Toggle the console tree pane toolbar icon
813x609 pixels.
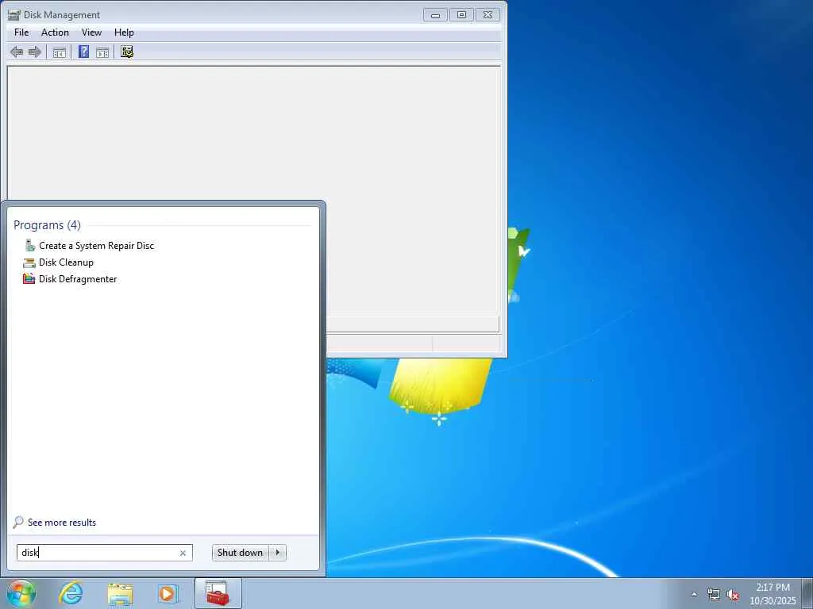click(x=60, y=52)
